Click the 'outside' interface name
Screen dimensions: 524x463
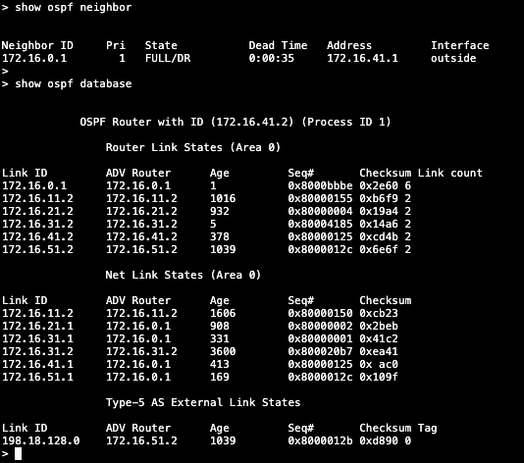coord(453,58)
